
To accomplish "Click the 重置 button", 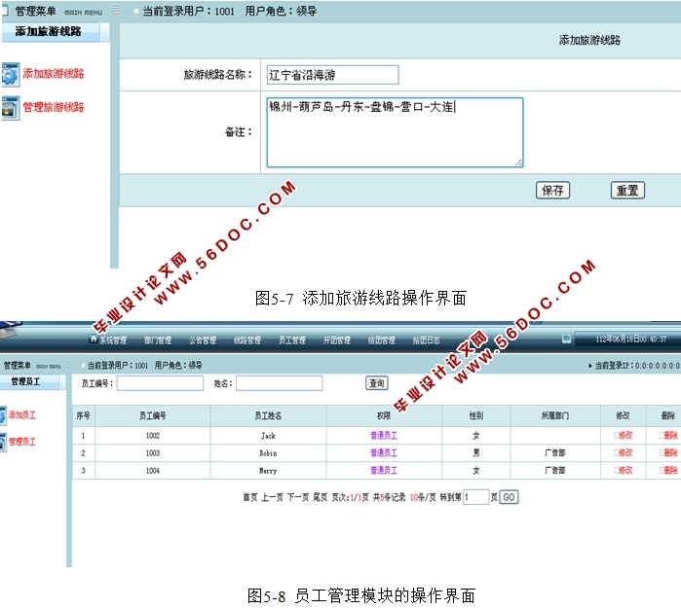I will (x=627, y=190).
